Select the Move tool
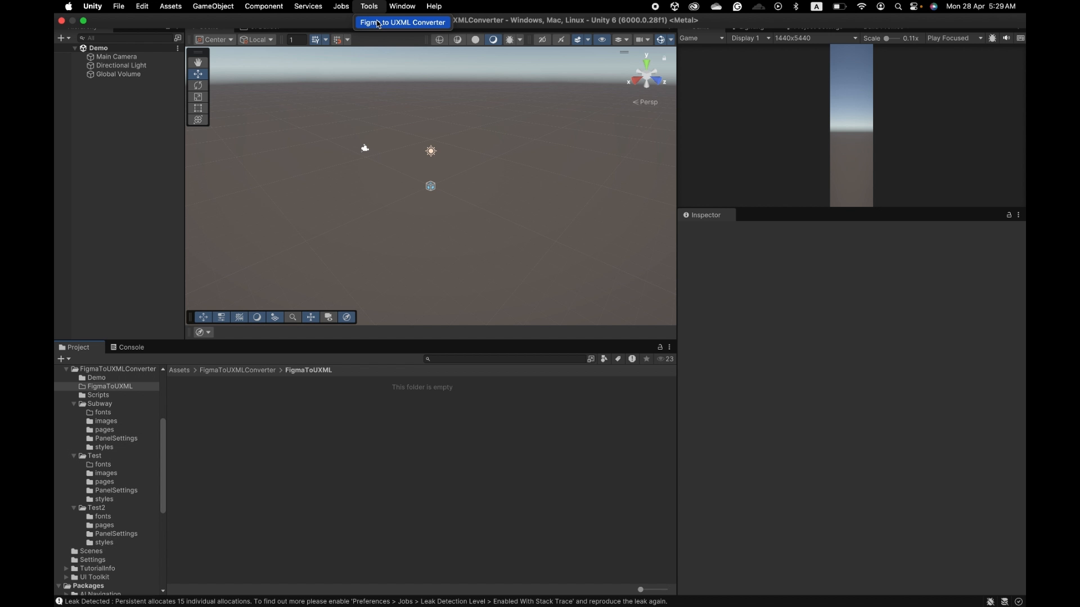 pos(198,74)
